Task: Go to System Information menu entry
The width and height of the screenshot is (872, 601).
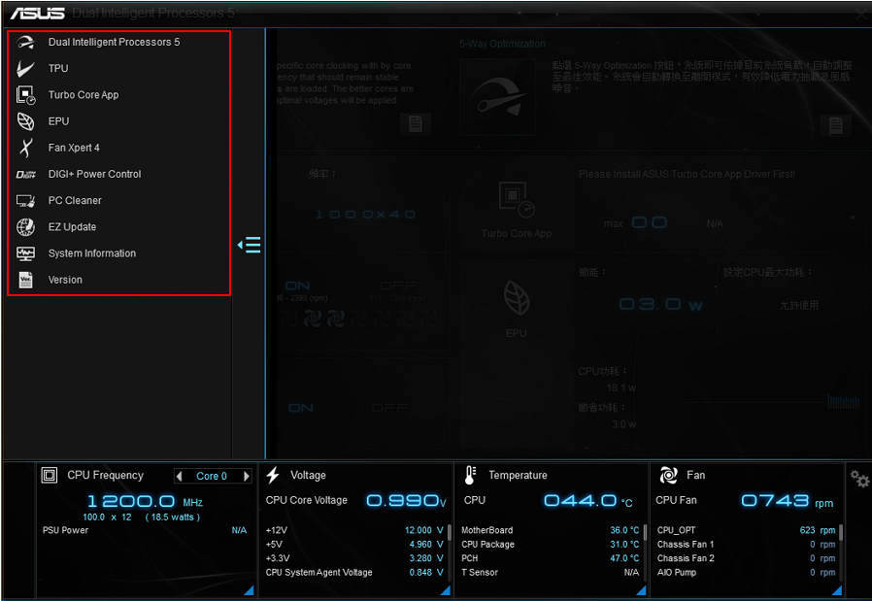Action: click(x=92, y=253)
